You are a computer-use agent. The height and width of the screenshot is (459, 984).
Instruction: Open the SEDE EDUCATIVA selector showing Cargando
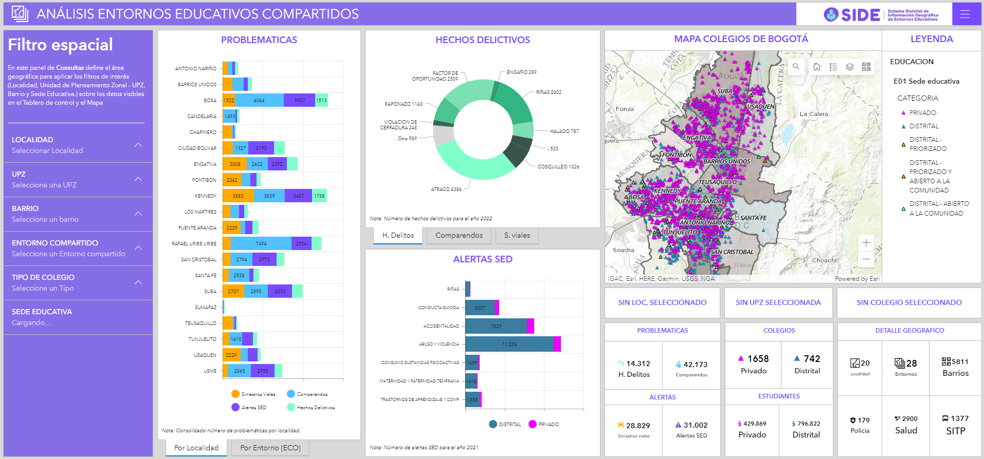click(x=78, y=317)
